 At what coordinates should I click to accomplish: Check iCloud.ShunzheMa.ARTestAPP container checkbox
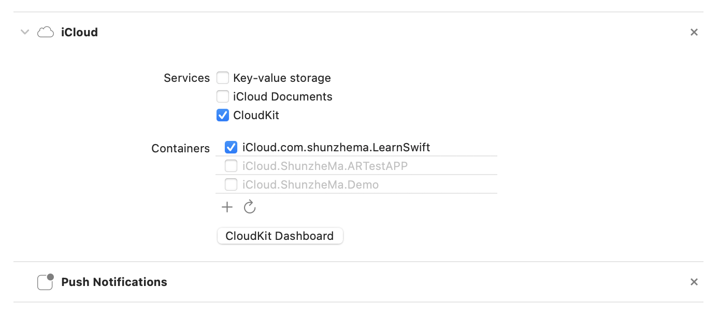tap(231, 166)
